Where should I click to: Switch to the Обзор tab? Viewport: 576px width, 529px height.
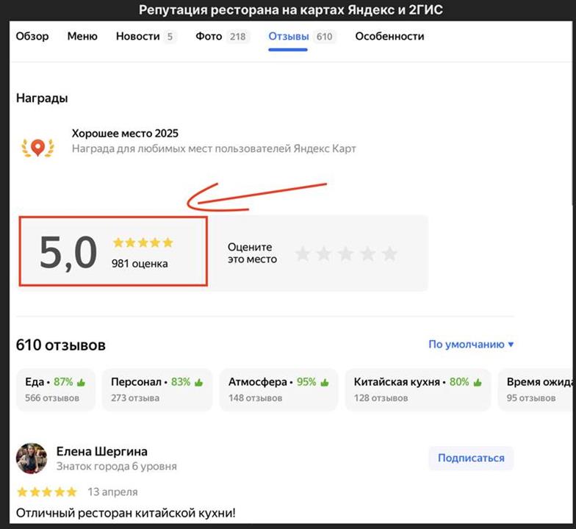click(32, 36)
